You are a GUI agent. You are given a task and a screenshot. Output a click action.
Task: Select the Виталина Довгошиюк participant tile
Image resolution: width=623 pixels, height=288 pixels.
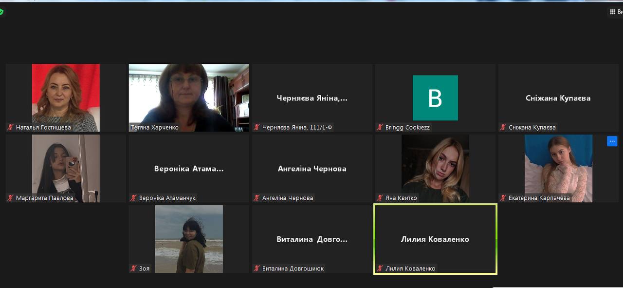click(312, 239)
